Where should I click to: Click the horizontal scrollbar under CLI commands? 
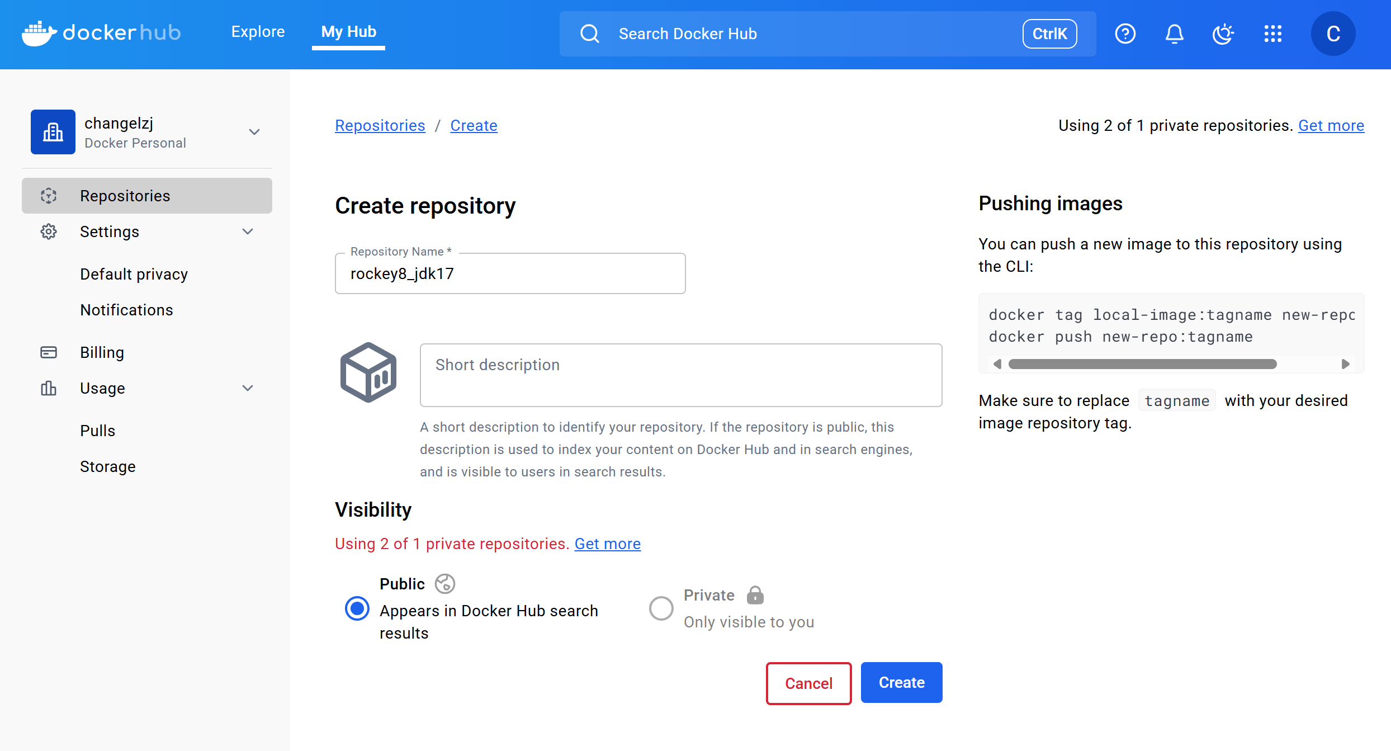(1143, 364)
